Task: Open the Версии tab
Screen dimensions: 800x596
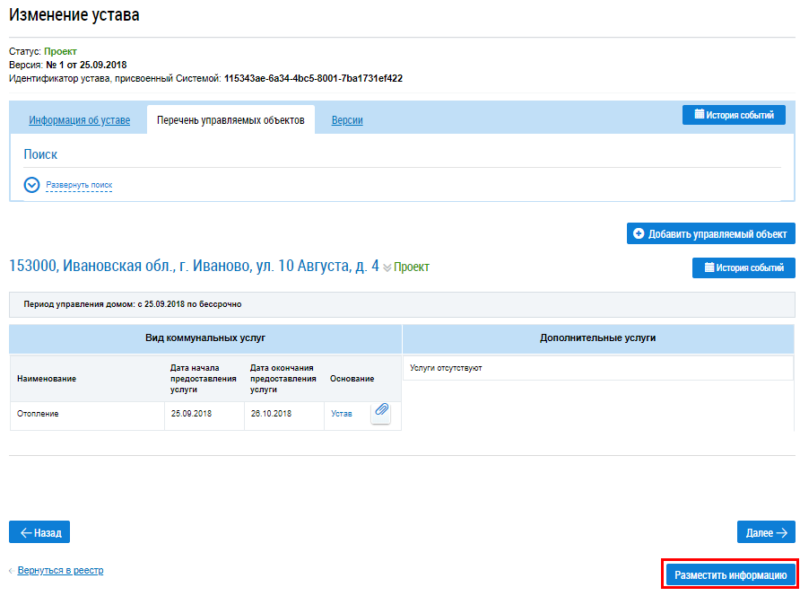Action: [347, 120]
